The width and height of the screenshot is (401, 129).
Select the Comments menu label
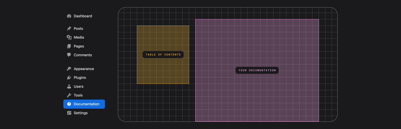click(83, 55)
